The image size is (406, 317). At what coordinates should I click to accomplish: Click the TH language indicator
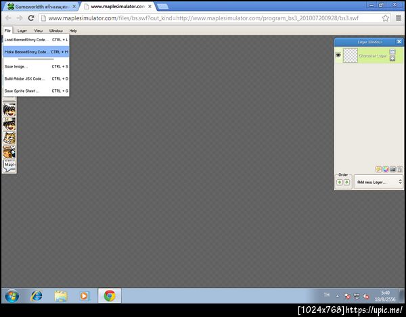click(327, 295)
